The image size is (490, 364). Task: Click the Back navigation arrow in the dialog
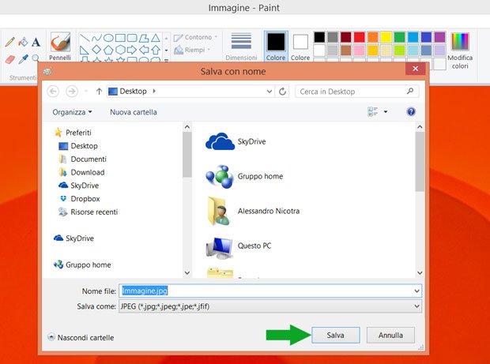(53, 92)
